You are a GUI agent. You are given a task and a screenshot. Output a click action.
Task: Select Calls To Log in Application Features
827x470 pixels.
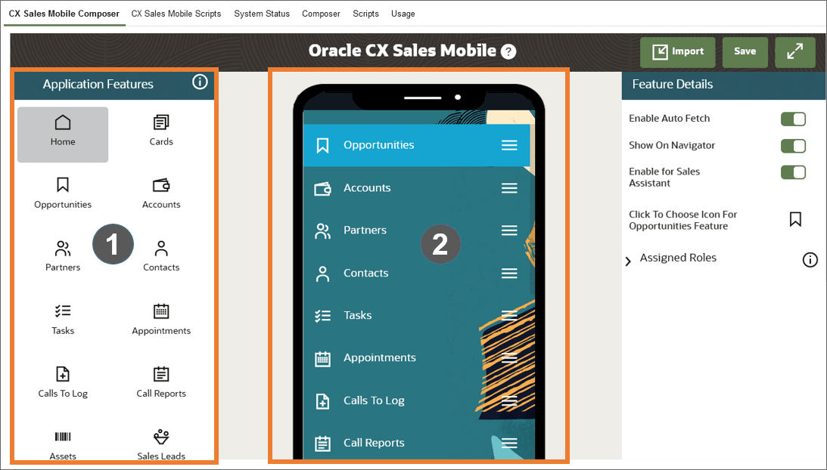click(63, 382)
